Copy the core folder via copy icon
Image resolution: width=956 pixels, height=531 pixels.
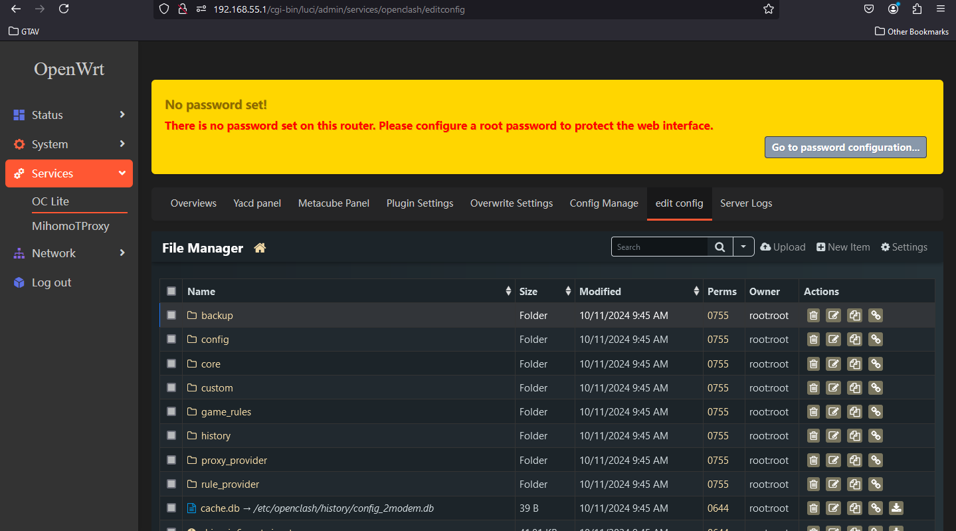point(855,364)
